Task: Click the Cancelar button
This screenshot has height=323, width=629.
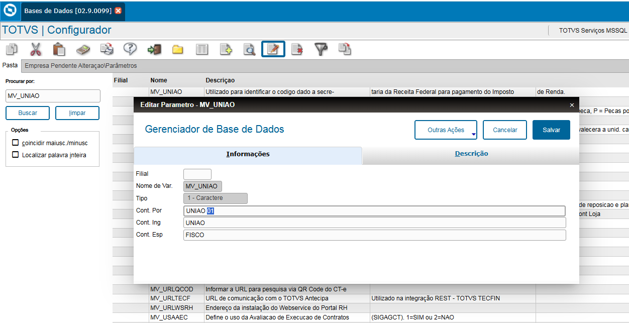Action: [x=505, y=130]
